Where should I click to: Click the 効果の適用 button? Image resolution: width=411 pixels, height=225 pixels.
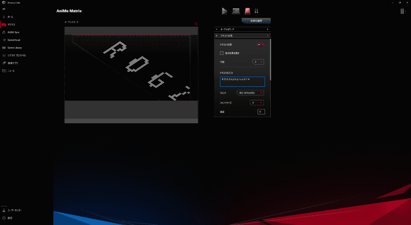point(256,21)
